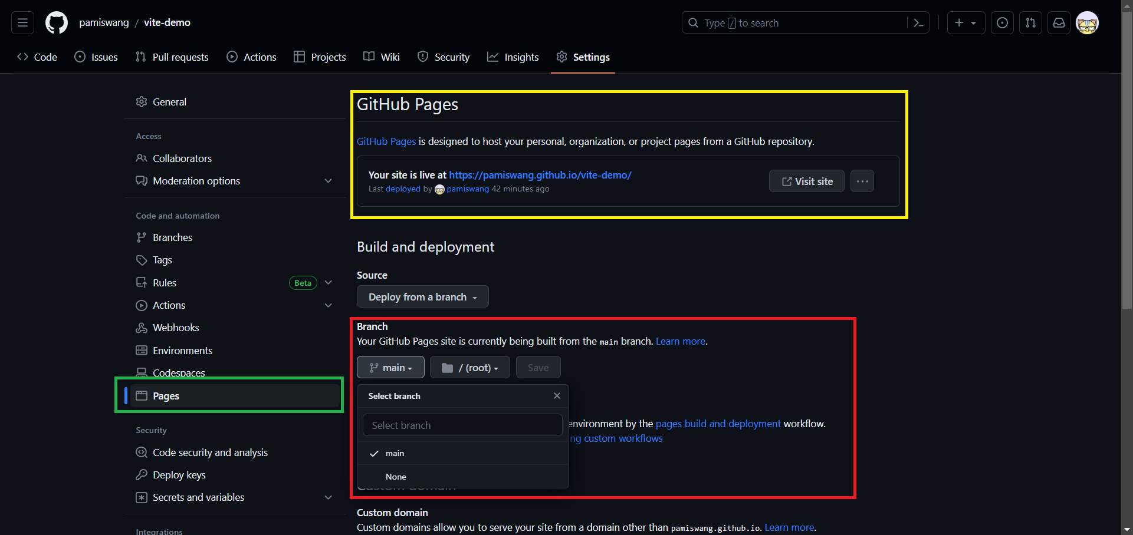The height and width of the screenshot is (535, 1133).
Task: Open the hamburger navigation menu
Action: tap(23, 23)
